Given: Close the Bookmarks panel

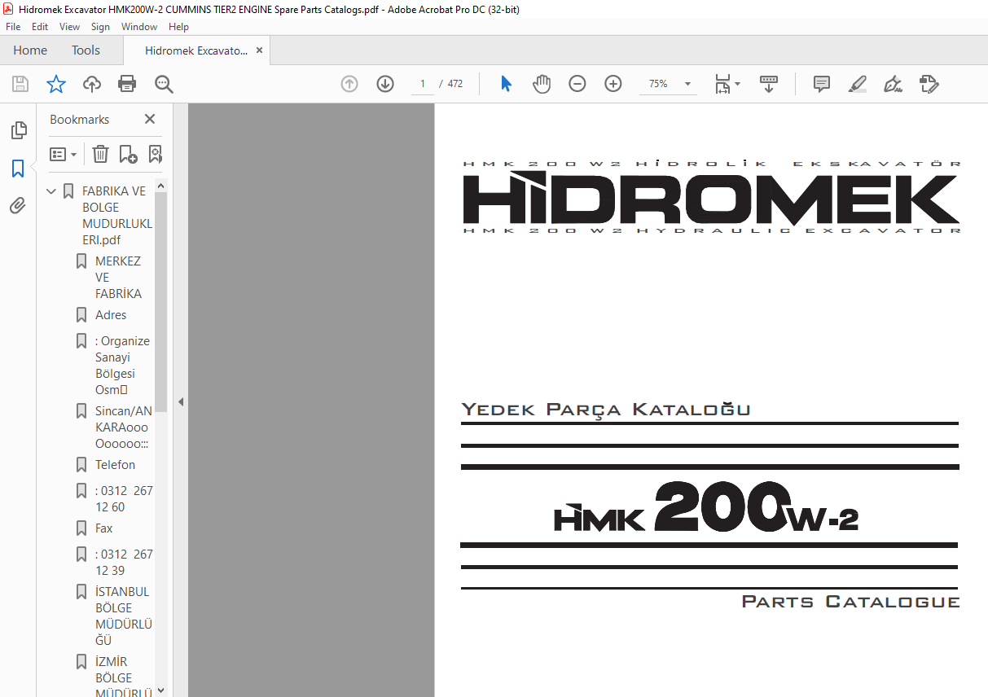Looking at the screenshot, I should point(150,119).
